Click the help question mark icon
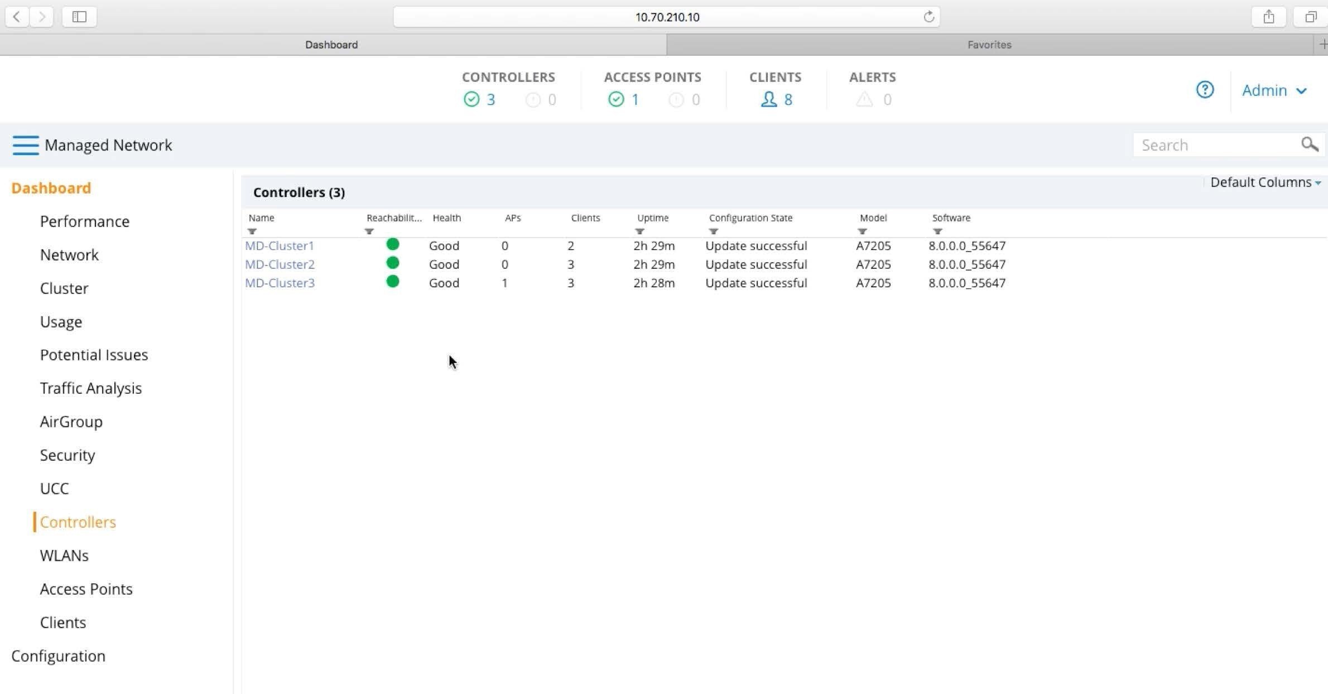 click(1205, 89)
